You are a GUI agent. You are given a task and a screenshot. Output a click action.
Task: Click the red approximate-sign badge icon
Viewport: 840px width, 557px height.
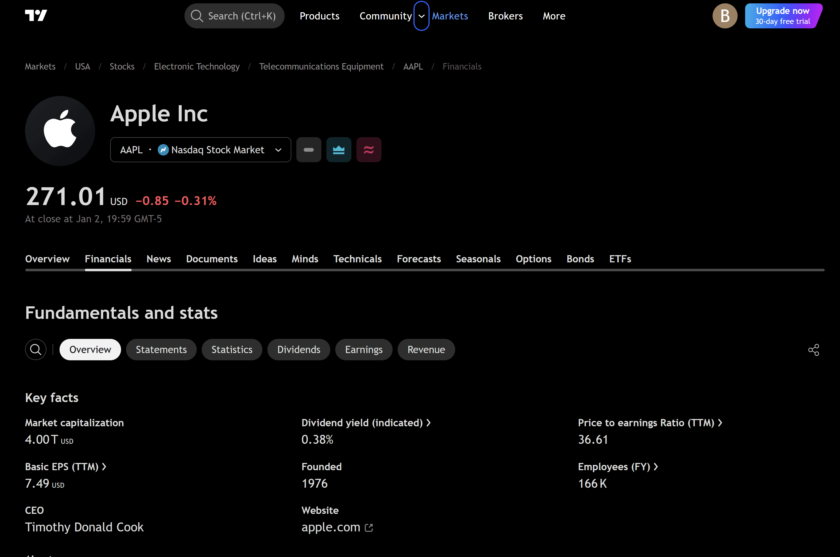(369, 150)
